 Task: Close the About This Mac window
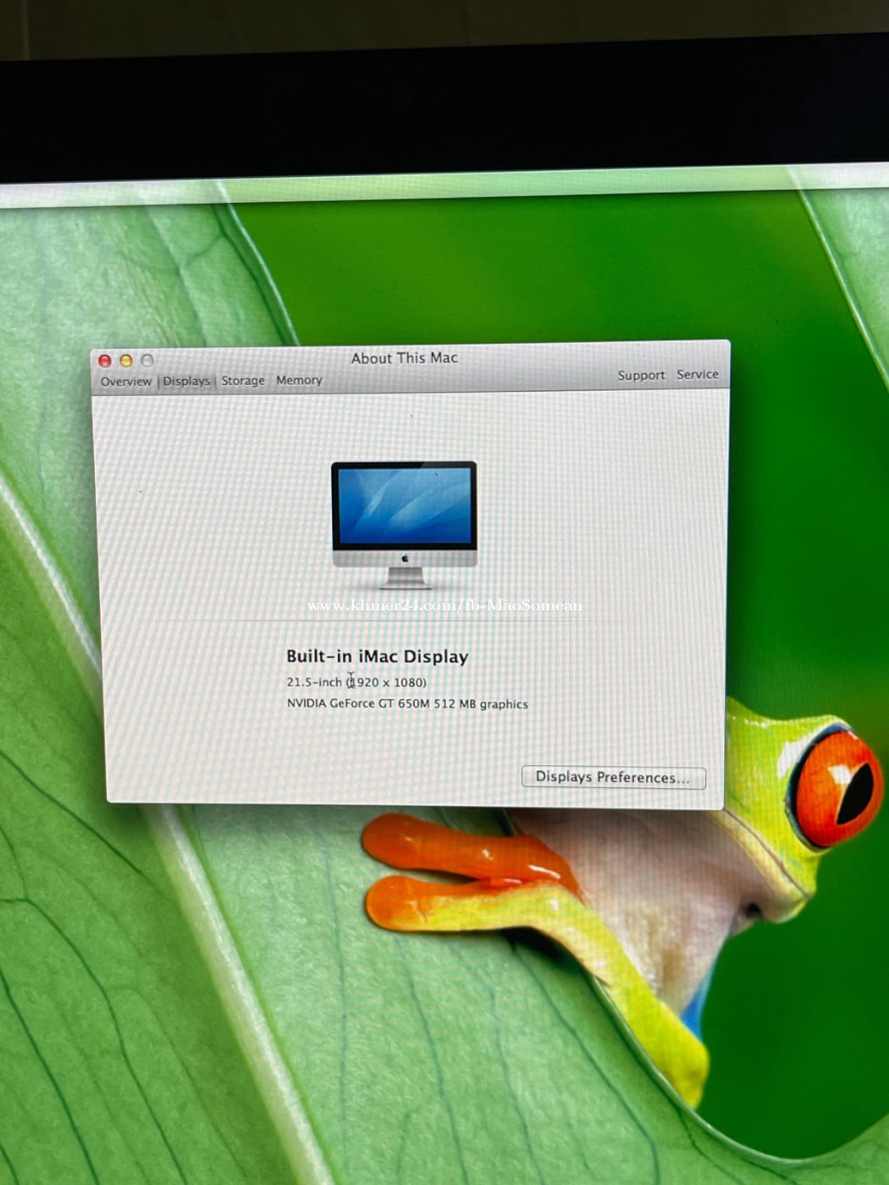(x=105, y=361)
